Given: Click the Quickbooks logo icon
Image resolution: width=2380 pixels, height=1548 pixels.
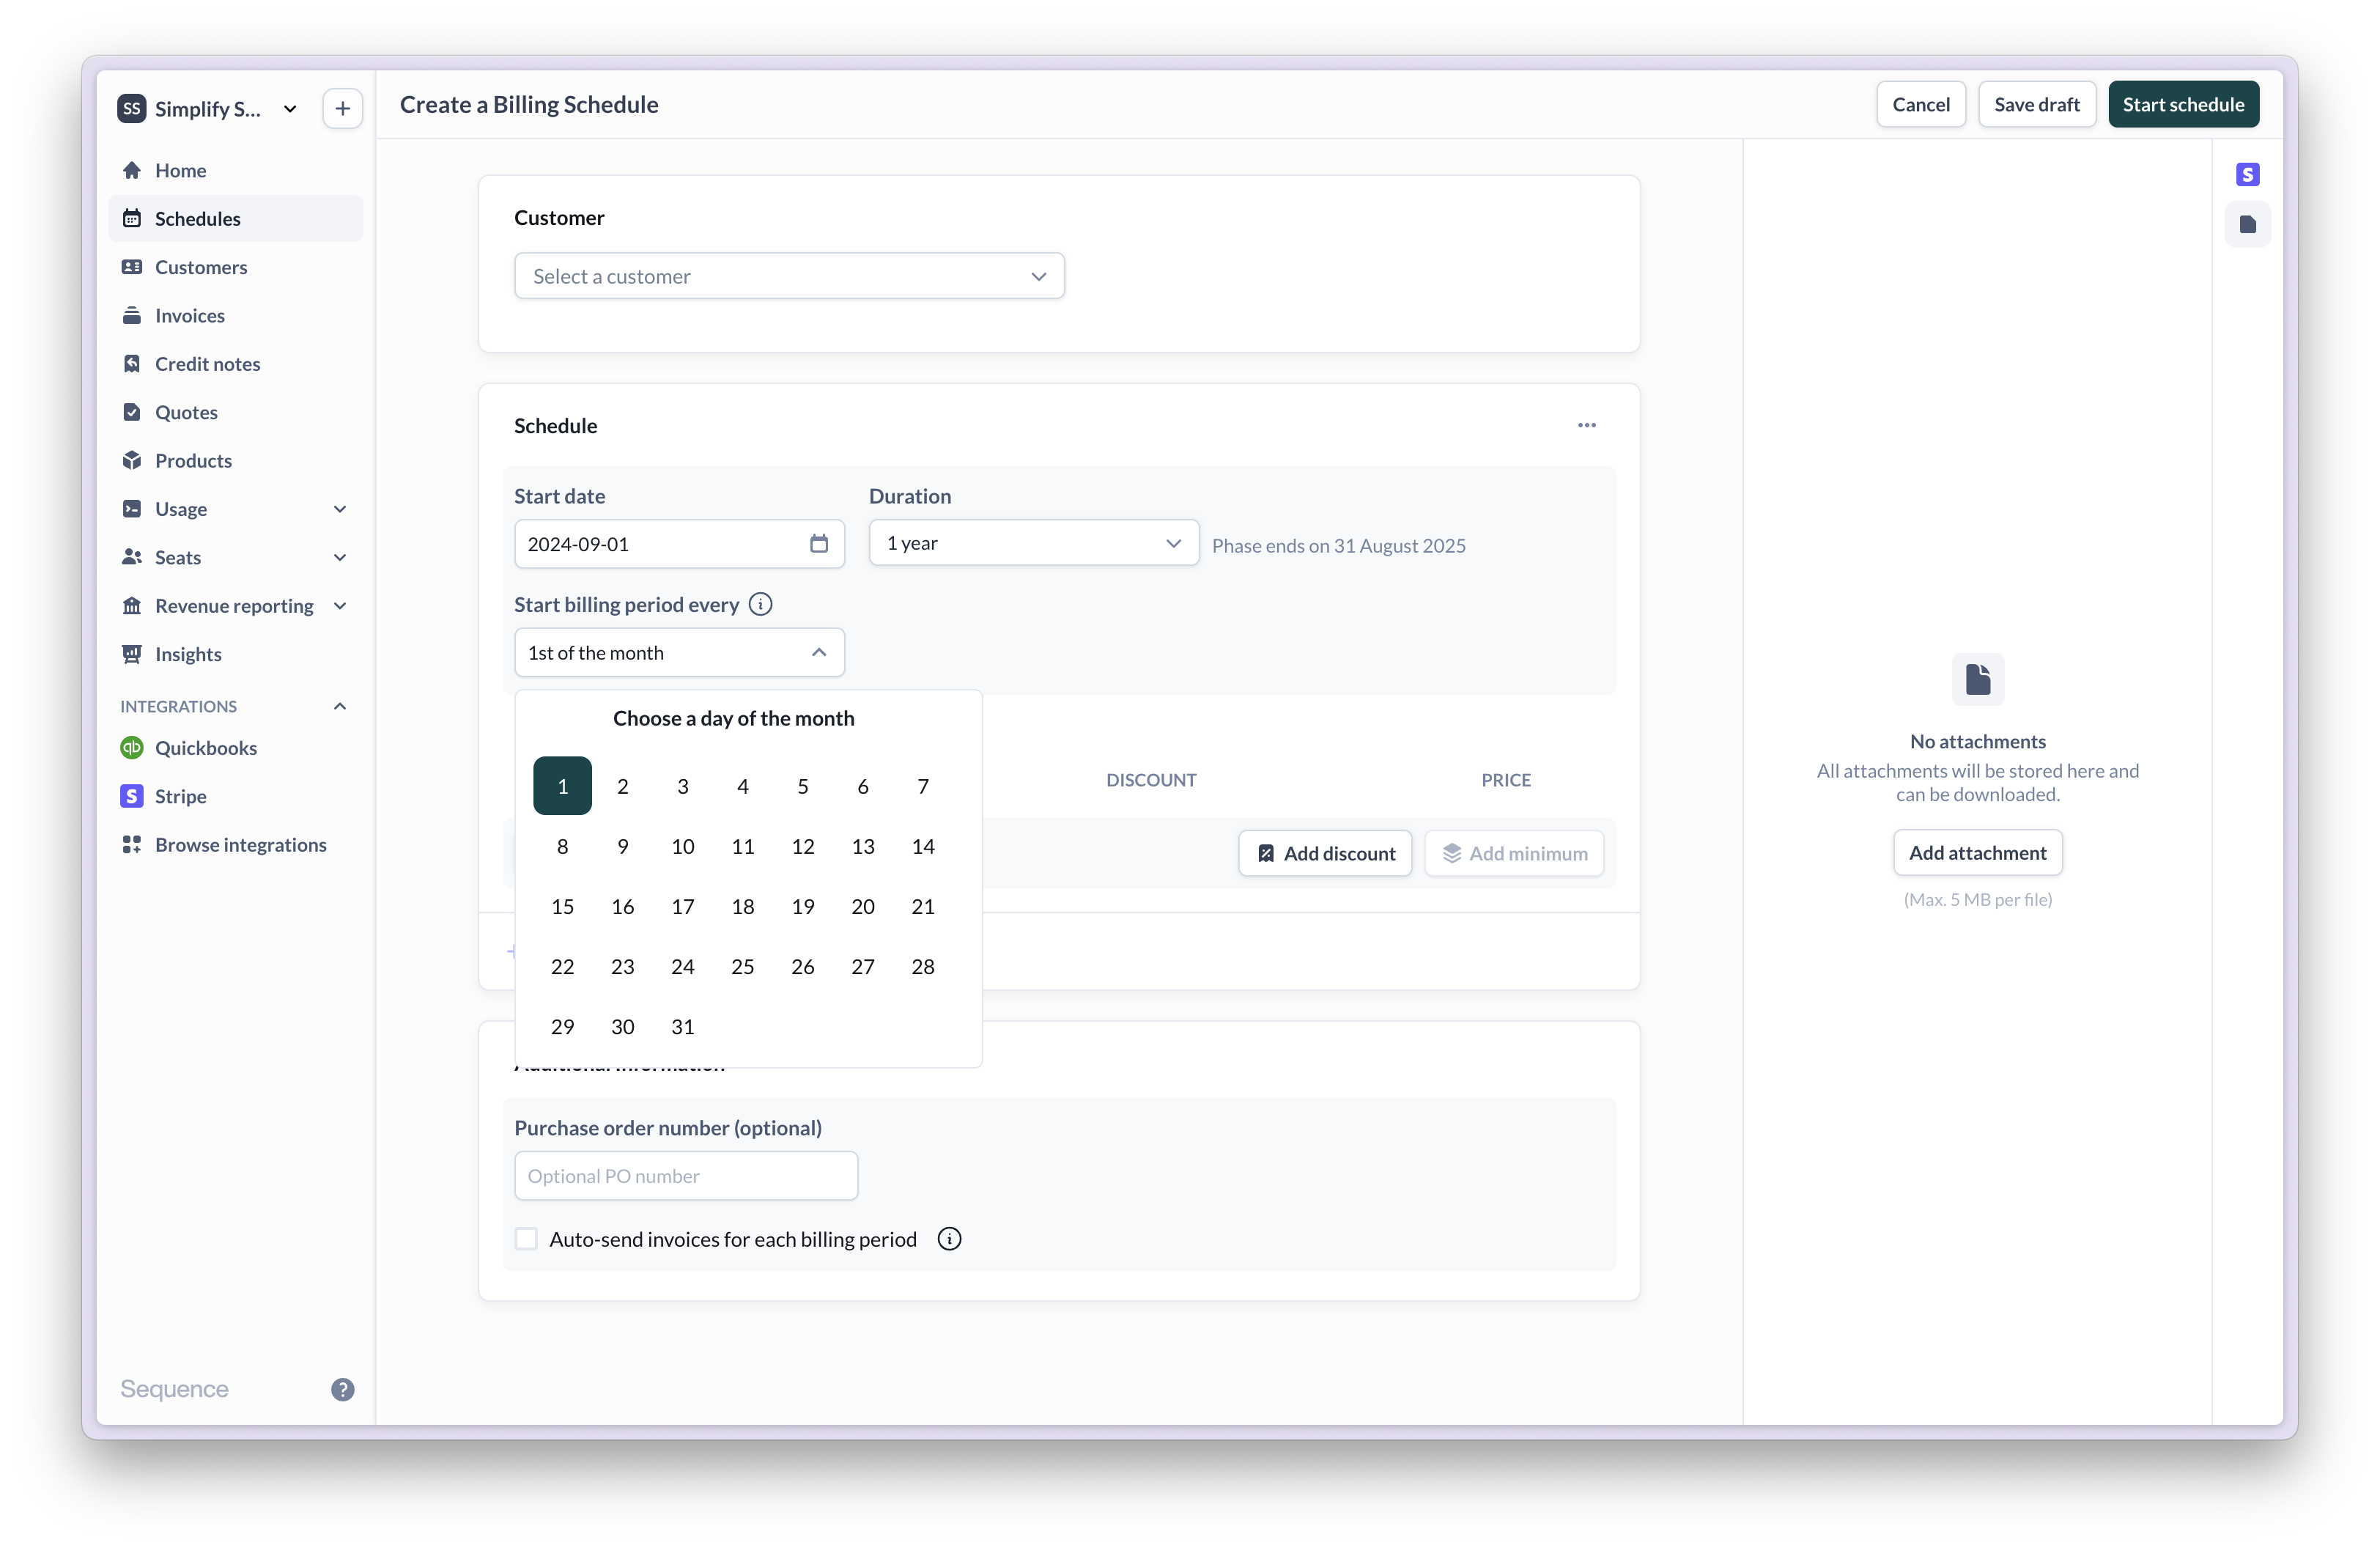Looking at the screenshot, I should [132, 748].
